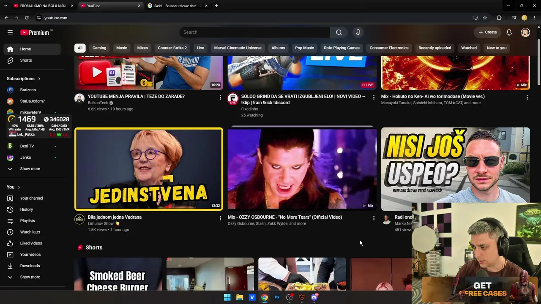This screenshot has width=541, height=304.
Task: Open Your channel in the sidebar
Action: click(32, 198)
